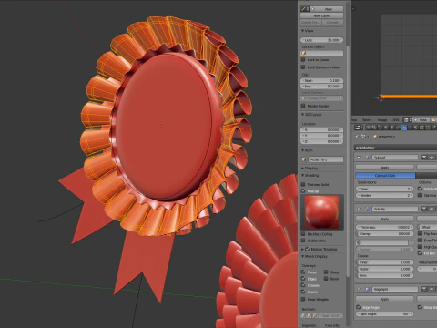Click the Convert button in Grease Pencil
Image resolution: width=437 pixels, height=328 pixels.
[332, 23]
